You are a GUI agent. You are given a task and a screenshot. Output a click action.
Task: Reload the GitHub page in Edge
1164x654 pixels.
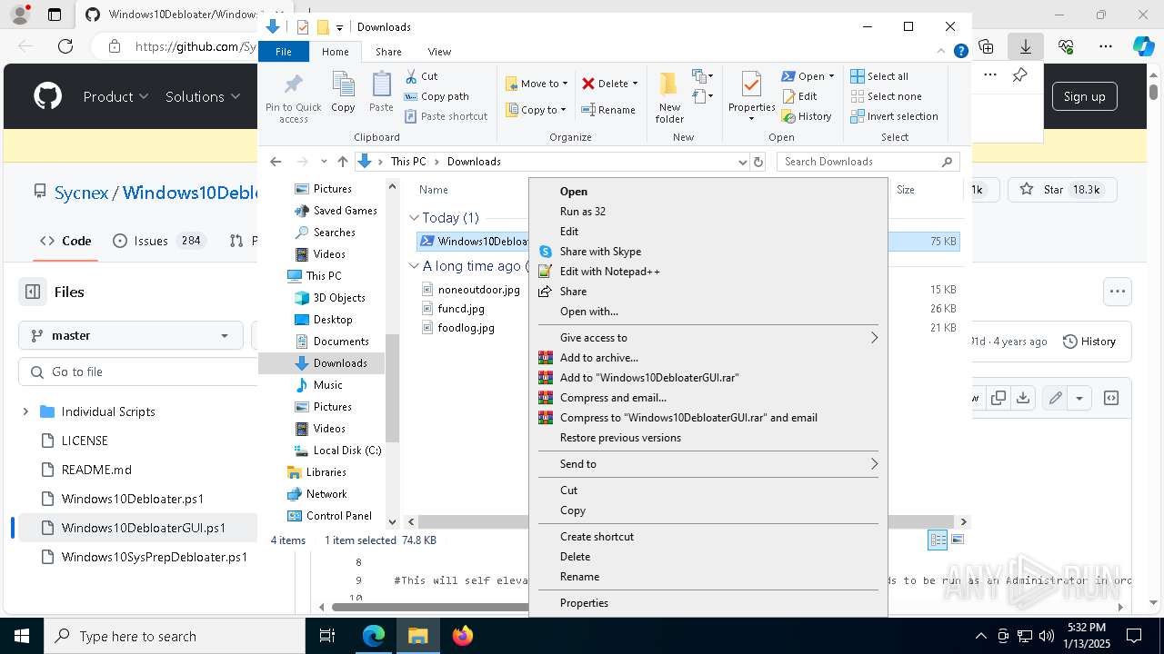(65, 46)
